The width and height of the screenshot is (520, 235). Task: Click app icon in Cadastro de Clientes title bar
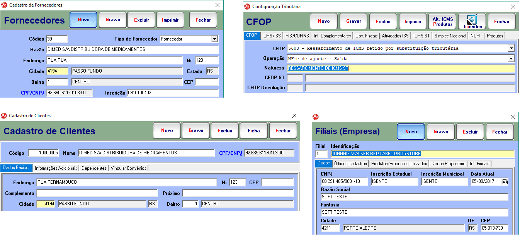[x=4, y=115]
